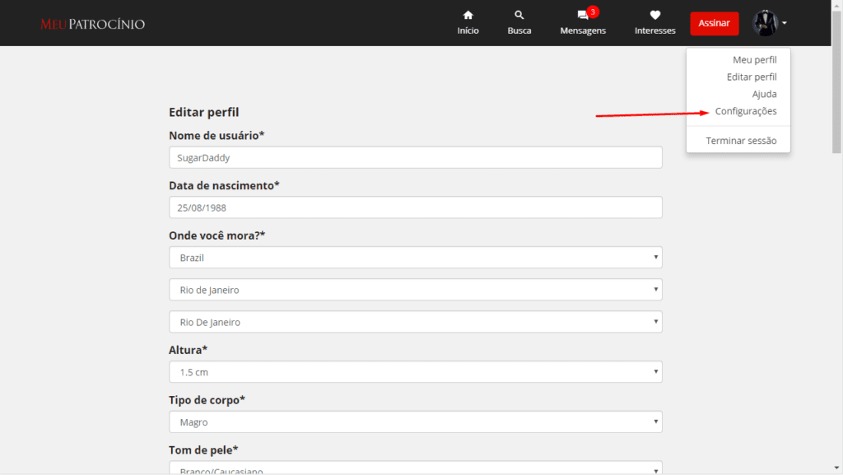Viewport: 843px width, 475px height.
Task: Open Configurações from account menu
Action: (x=746, y=111)
